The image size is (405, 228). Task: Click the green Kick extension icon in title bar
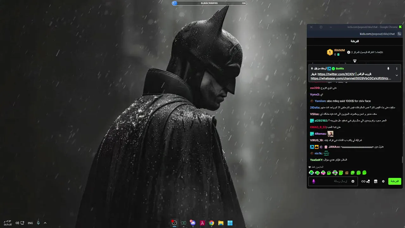[400, 27]
